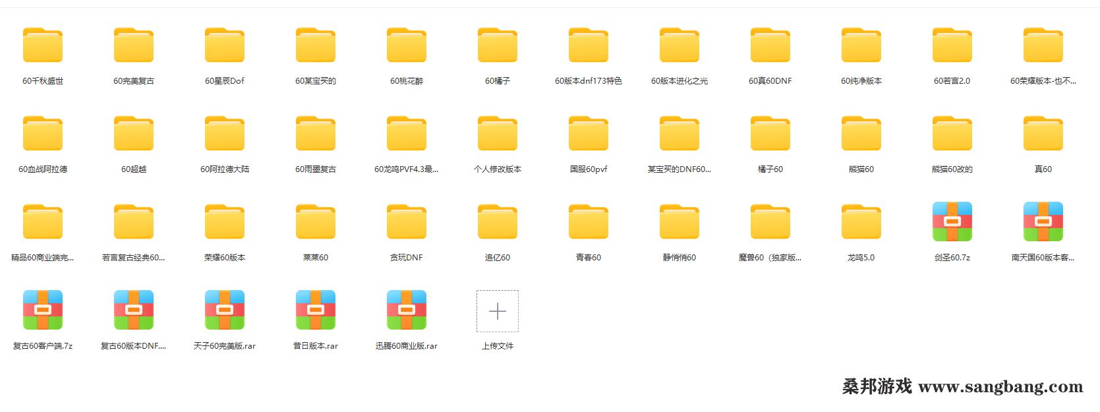Open the 60荣耀版本-也不... folder icon
This screenshot has width=1100, height=412.
[1043, 45]
